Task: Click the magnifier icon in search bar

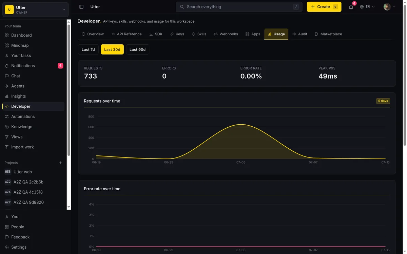Action: point(182,7)
